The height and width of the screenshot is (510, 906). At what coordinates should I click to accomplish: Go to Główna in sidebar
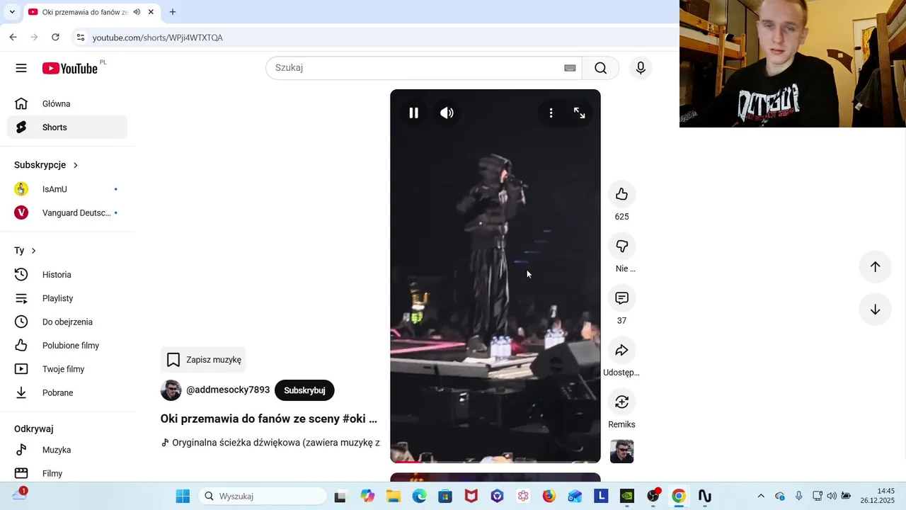[x=67, y=103]
